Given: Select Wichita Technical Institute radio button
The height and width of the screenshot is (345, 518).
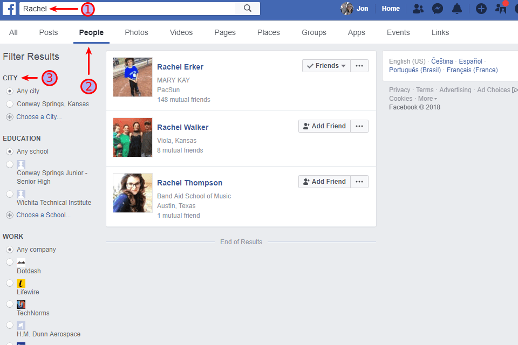Looking at the screenshot, I should pyautogui.click(x=10, y=194).
